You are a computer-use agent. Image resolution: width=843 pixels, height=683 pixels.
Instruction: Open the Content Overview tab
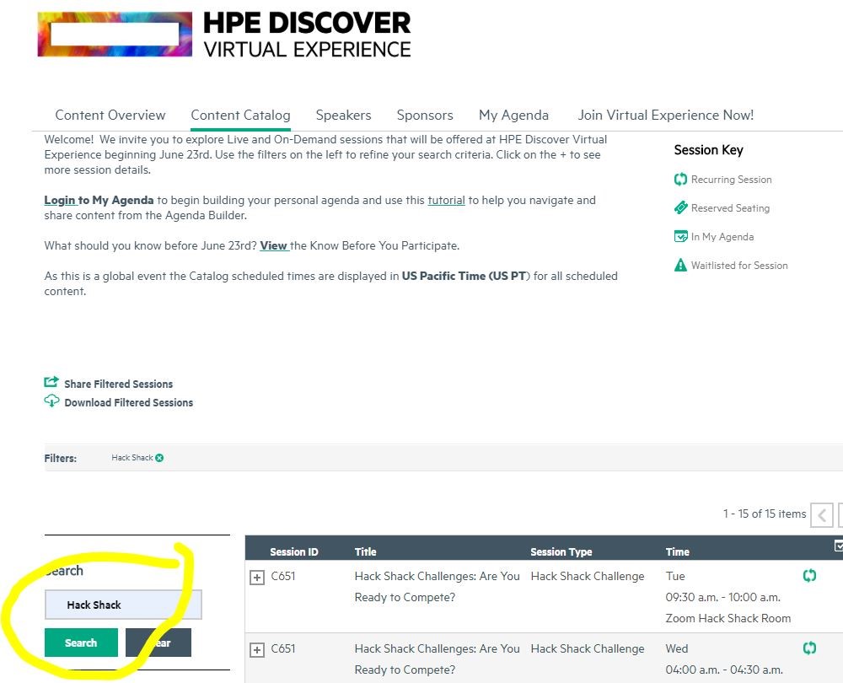[x=110, y=116]
